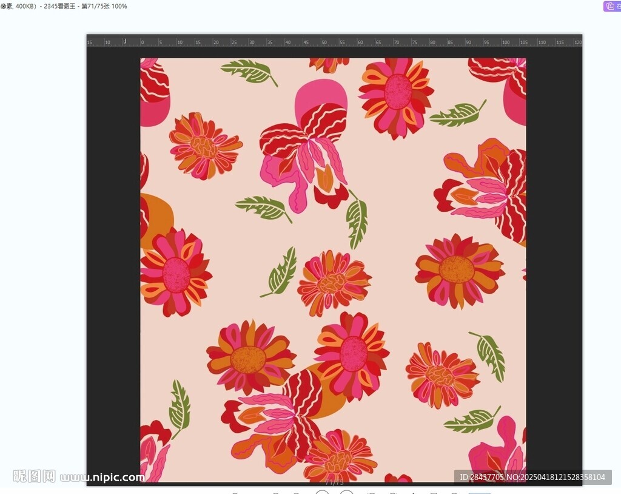The image size is (621, 494).
Task: Click the 100 mark on horizontal ruler
Action: point(505,42)
